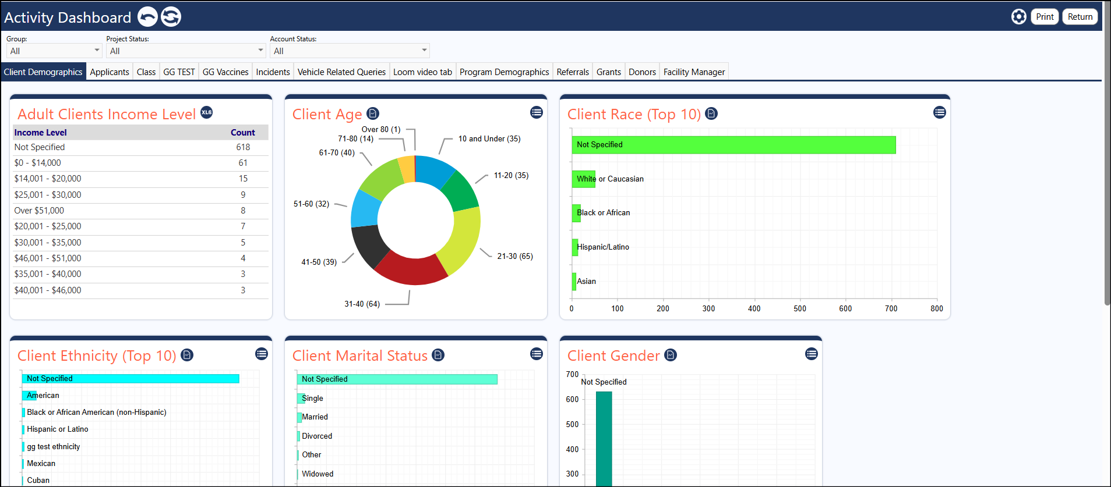
Task: Switch to the Class tab
Action: pos(146,72)
